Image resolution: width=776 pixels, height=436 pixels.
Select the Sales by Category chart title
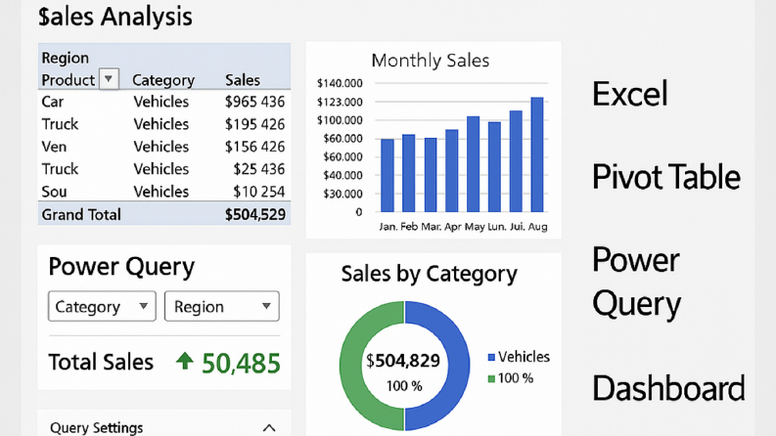coord(429,274)
